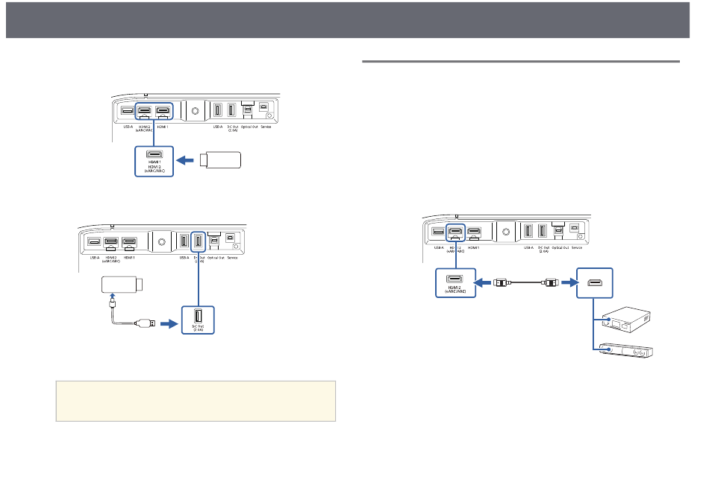Screen dimensions: 709x491
Task: Click the DC Out port in the top-left diagram
Action: pyautogui.click(x=231, y=110)
